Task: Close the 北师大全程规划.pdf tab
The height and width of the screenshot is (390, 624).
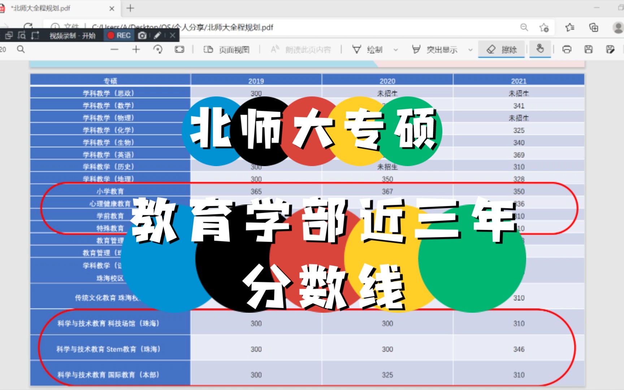Action: tap(112, 8)
